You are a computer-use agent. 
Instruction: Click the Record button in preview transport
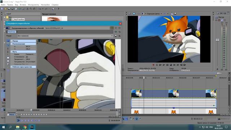[153, 65]
